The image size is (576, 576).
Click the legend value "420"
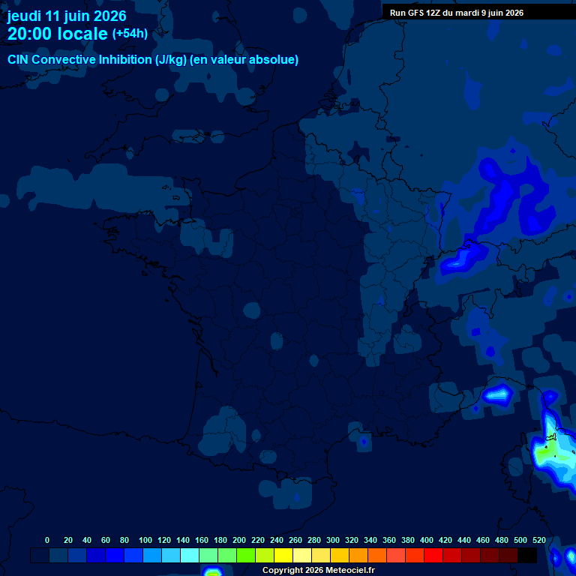coord(445,540)
